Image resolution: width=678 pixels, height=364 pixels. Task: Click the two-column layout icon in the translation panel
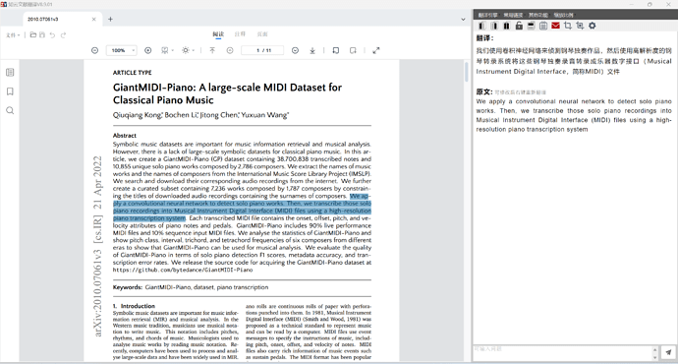tap(506, 26)
